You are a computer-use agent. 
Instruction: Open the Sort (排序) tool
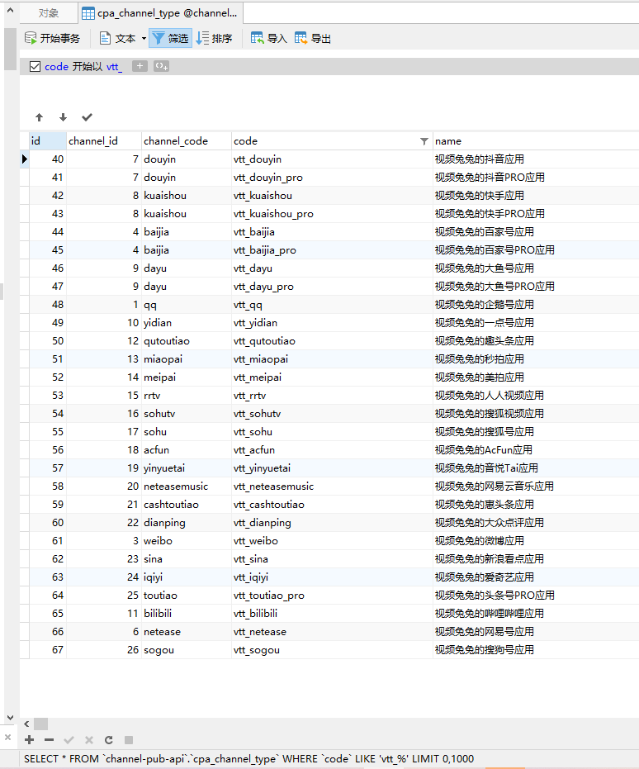coord(214,38)
